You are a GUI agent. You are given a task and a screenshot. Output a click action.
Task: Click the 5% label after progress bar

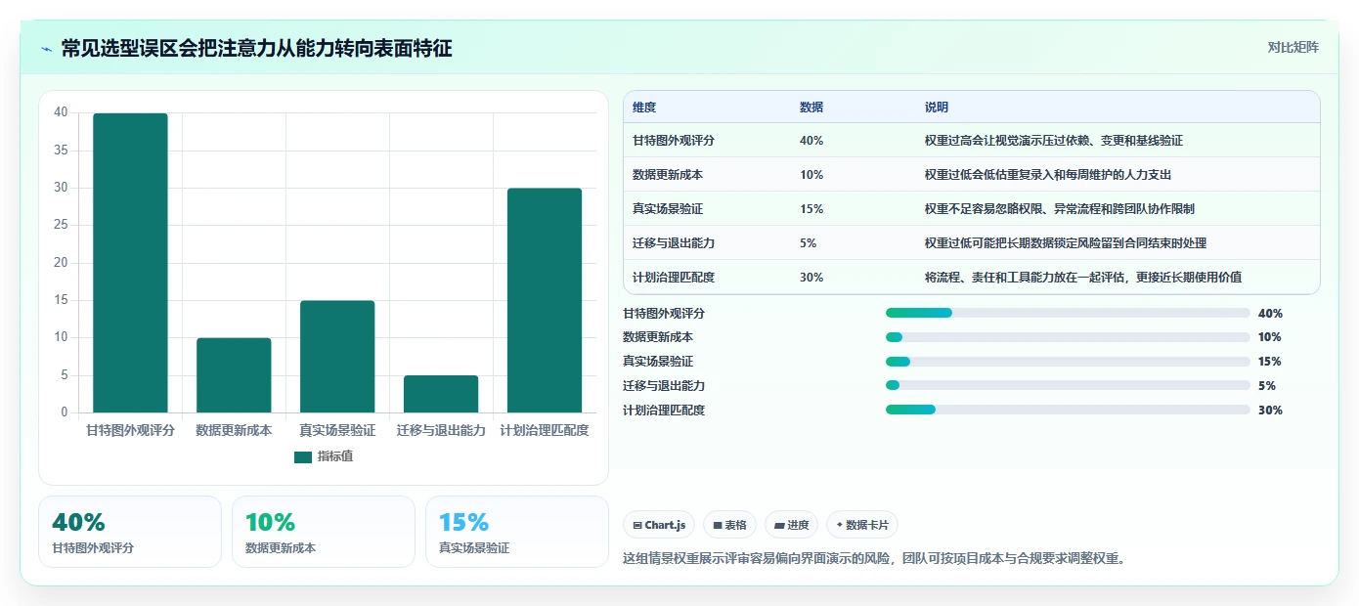click(1267, 386)
